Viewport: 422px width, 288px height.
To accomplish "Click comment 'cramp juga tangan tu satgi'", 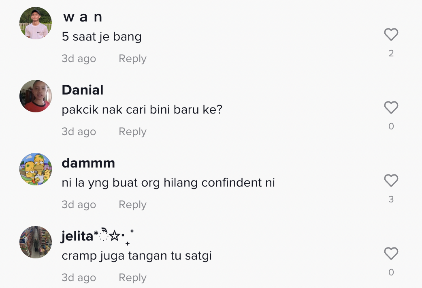I will tap(137, 256).
